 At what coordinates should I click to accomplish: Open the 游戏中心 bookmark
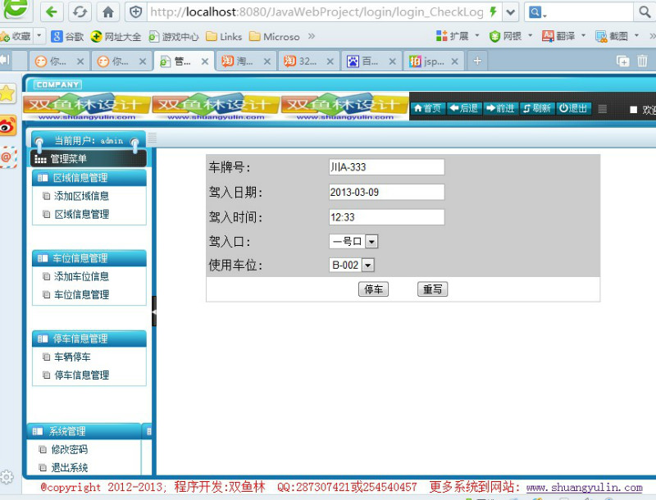(174, 36)
